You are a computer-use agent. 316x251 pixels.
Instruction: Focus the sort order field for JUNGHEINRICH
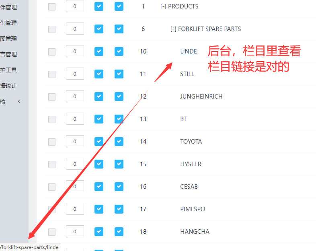point(75,97)
